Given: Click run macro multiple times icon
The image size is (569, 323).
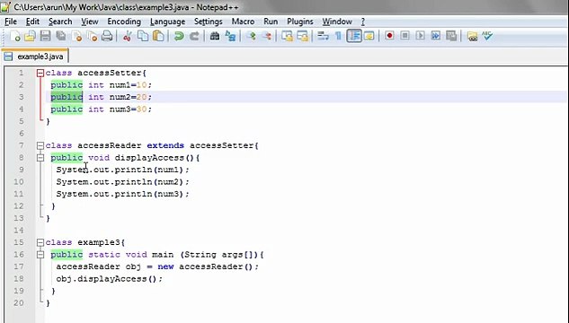Looking at the screenshot, I should tap(436, 36).
